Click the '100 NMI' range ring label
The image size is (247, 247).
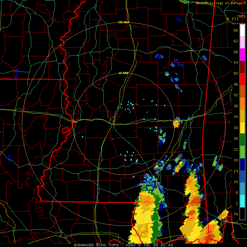pos(123,23)
